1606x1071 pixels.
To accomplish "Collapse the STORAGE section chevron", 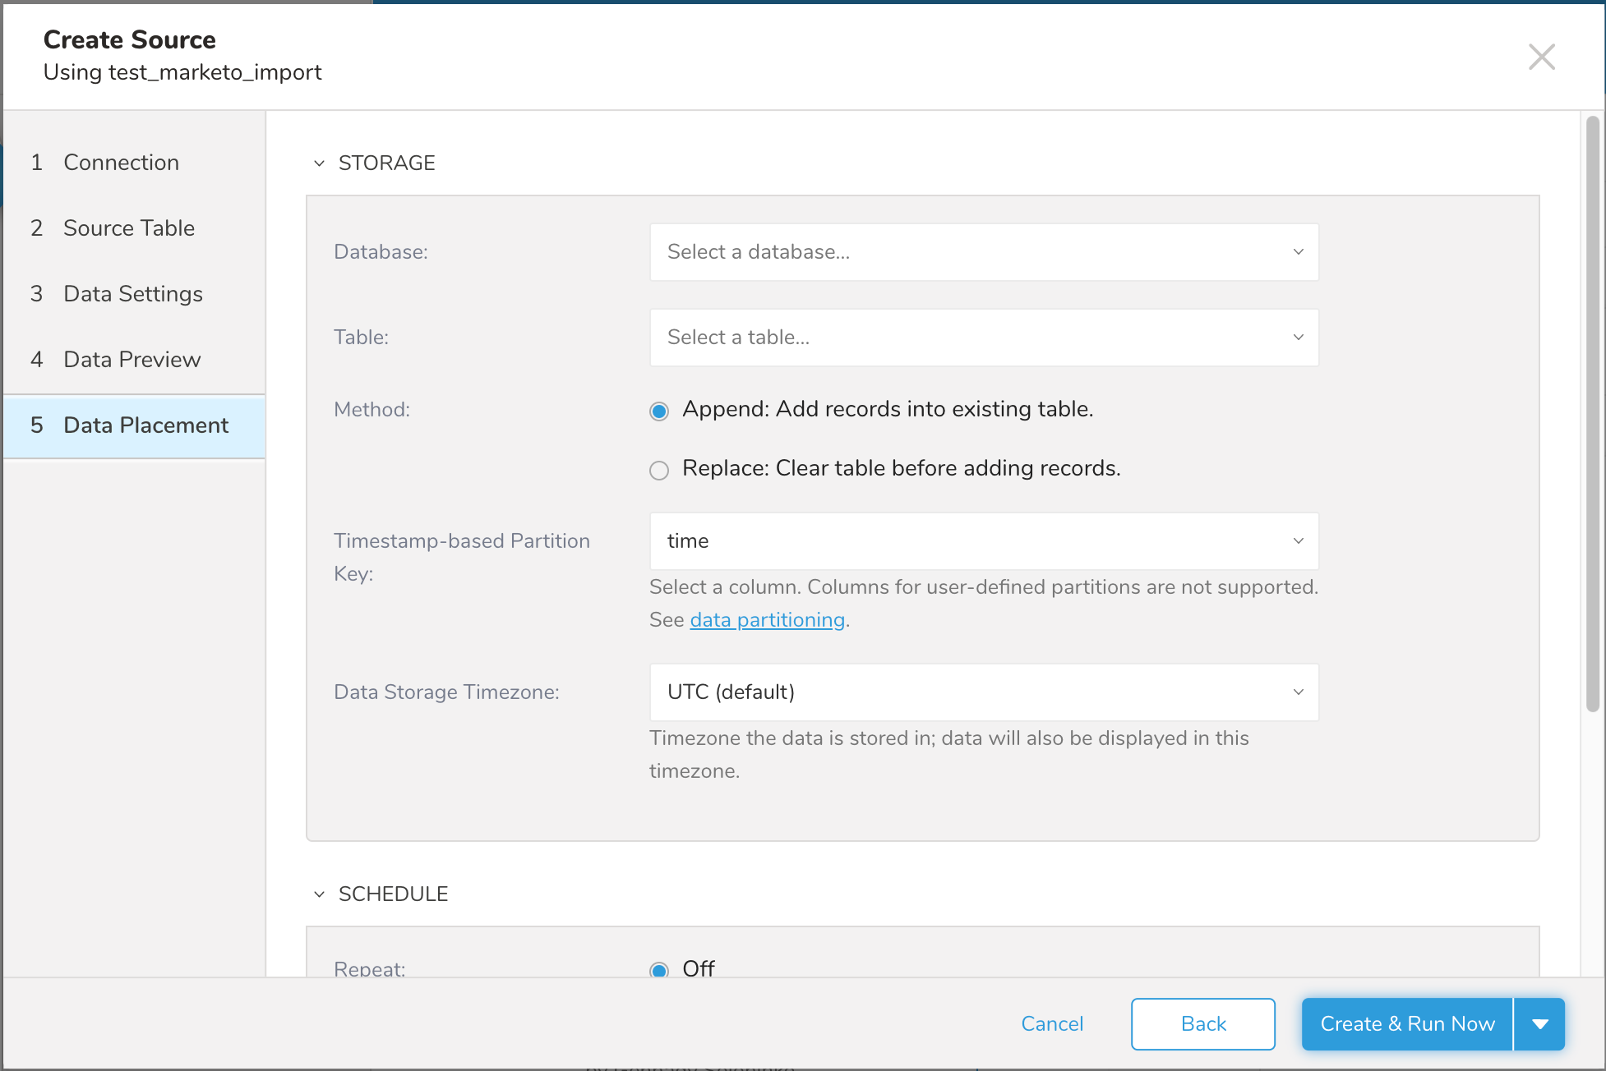I will (320, 163).
